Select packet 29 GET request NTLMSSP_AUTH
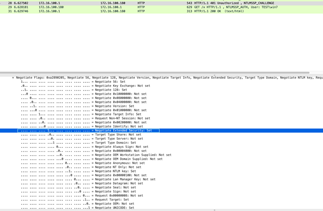 161,7
